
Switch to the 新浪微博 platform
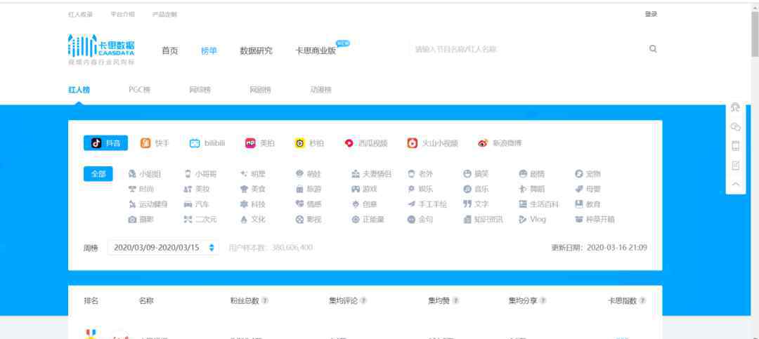(x=500, y=143)
